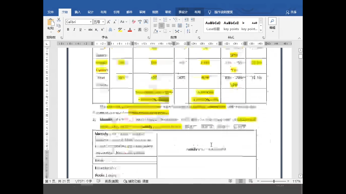
Task: Click the 操作说明搜索 search box
Action: [x=223, y=12]
